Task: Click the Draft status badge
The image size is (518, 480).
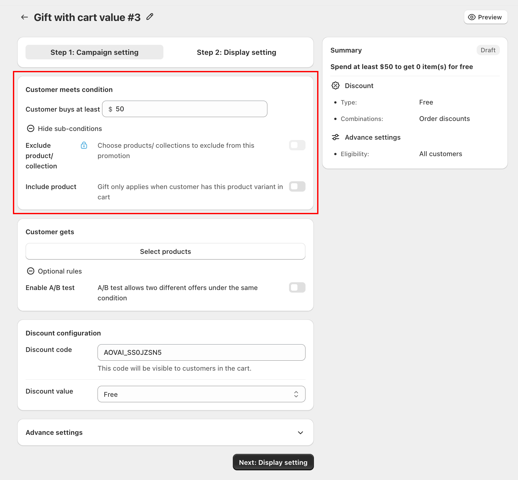Action: pos(488,50)
